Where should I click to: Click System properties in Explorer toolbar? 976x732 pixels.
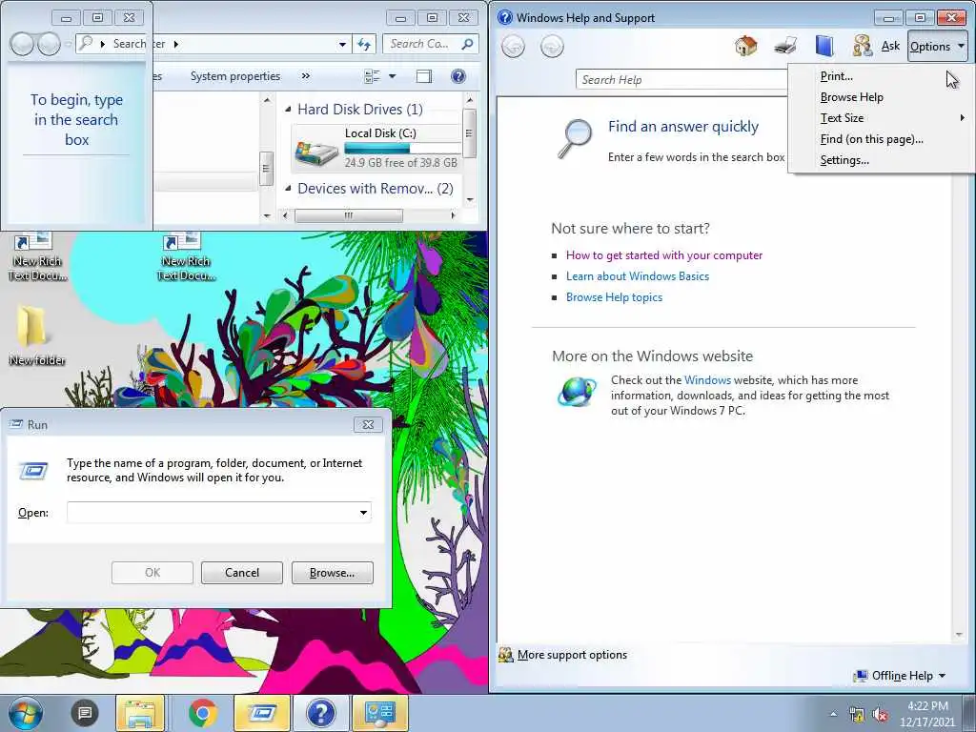point(235,76)
